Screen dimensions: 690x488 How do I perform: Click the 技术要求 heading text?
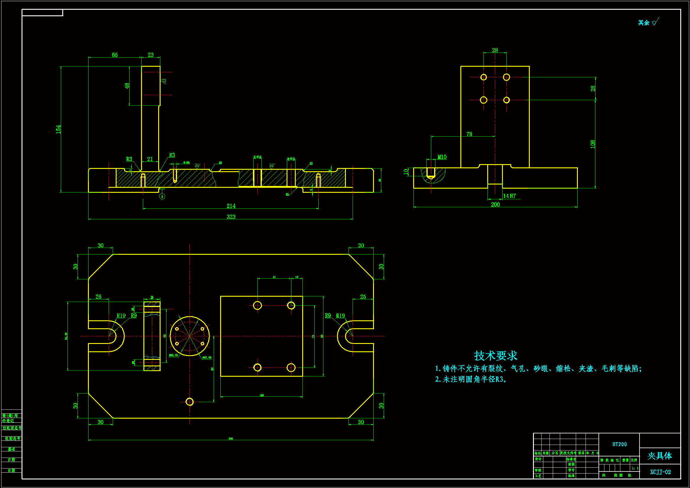click(496, 356)
